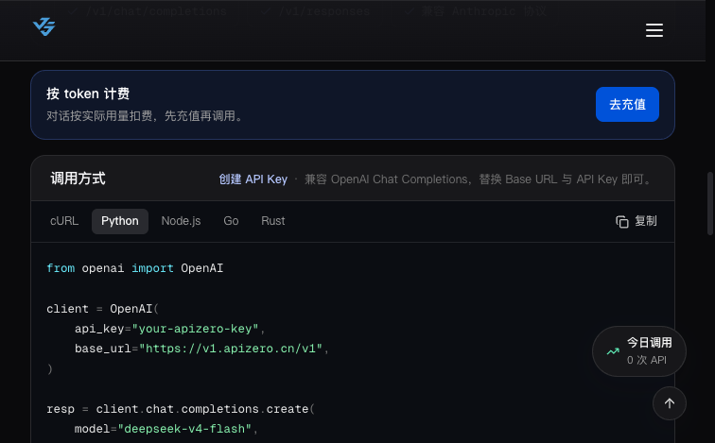715x443 pixels.
Task: Click the 按 token 计费 heading
Action: (88, 94)
